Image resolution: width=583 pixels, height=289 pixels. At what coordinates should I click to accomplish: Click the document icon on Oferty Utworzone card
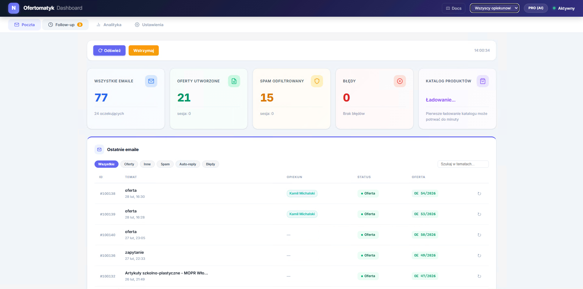234,81
